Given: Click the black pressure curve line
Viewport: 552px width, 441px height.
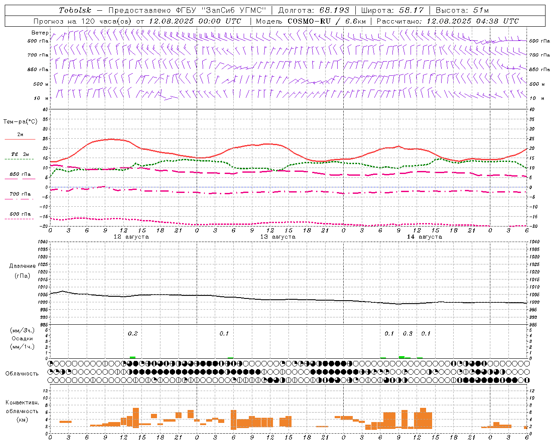Looking at the screenshot, I should [288, 299].
